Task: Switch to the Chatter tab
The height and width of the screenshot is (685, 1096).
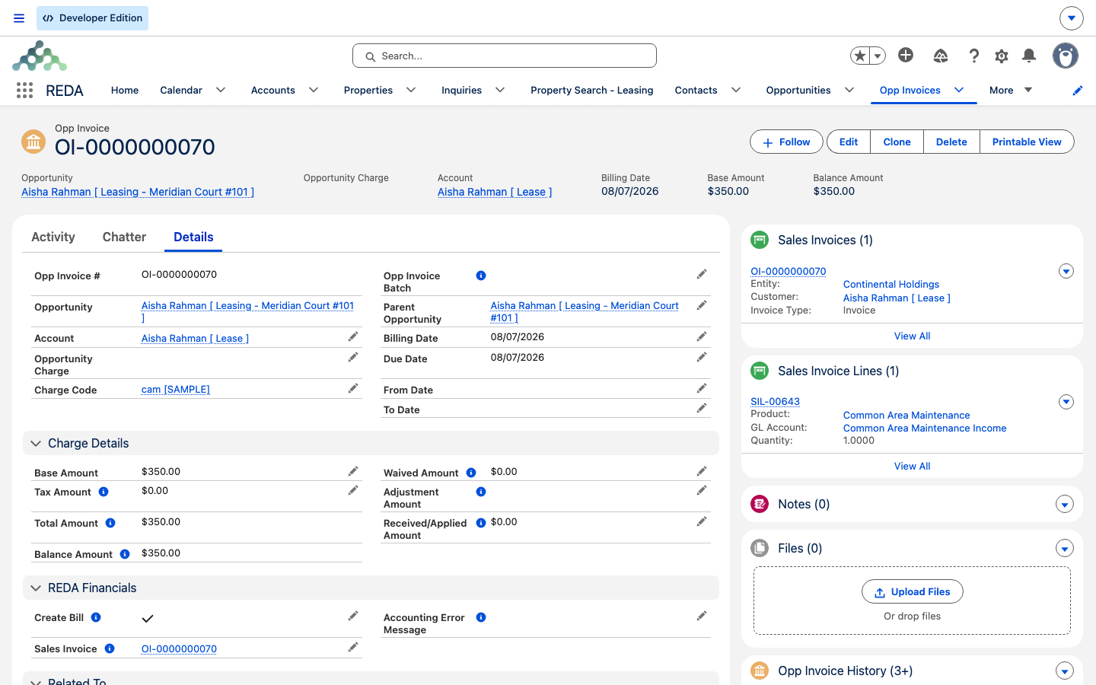Action: (124, 237)
